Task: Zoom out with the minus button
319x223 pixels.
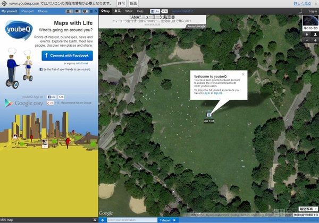Action: pyautogui.click(x=307, y=40)
